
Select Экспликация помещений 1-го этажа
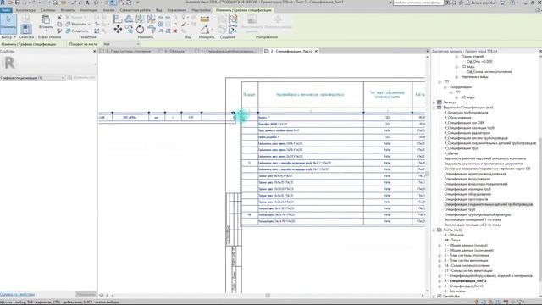pyautogui.click(x=473, y=219)
